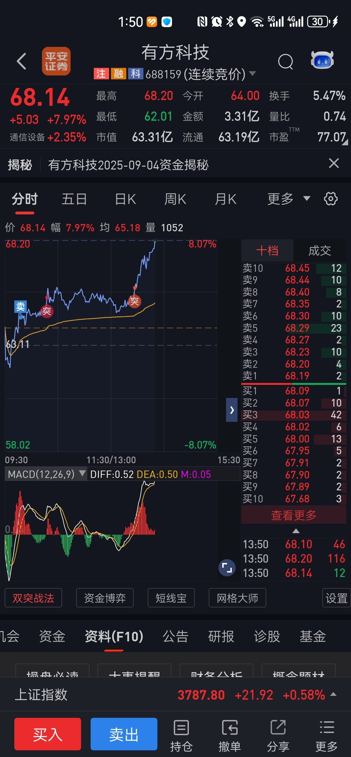The height and width of the screenshot is (757, 351).
Task: Select the 买1 68.09 order row
Action: click(294, 391)
